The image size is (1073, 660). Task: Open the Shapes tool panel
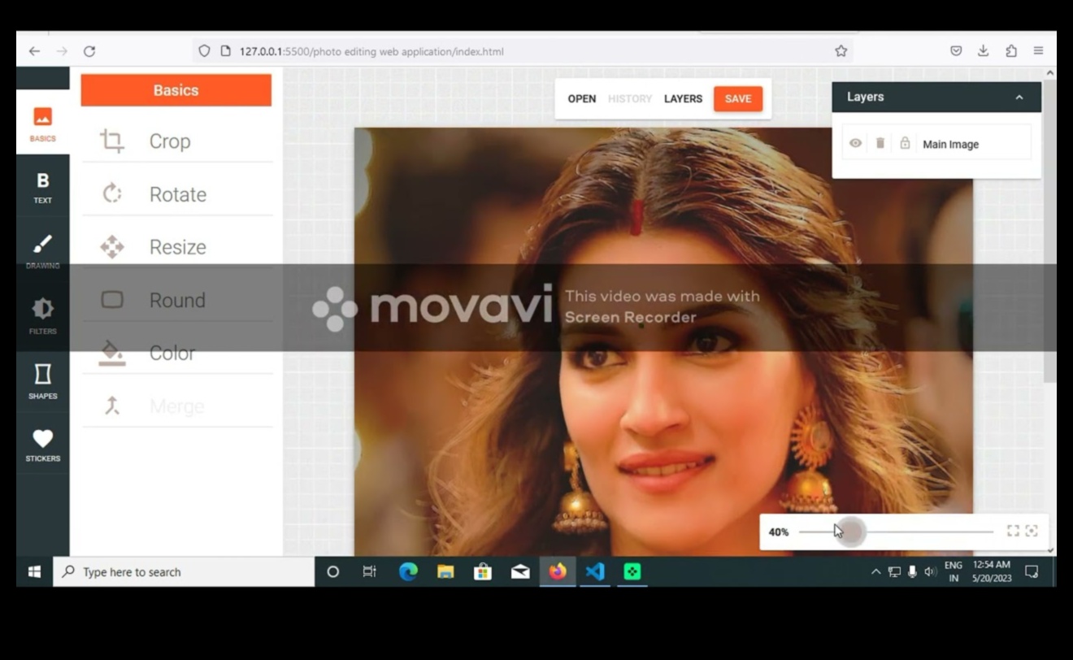point(42,380)
